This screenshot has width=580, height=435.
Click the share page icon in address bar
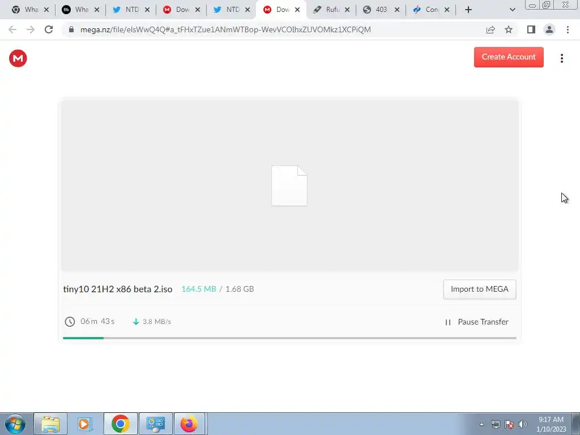point(491,29)
